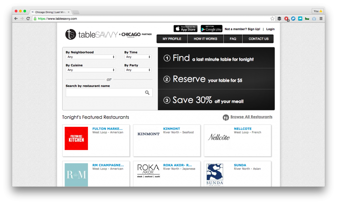The image size is (337, 204).
Task: Open the Chrome hamburger menu
Action: (x=321, y=19)
